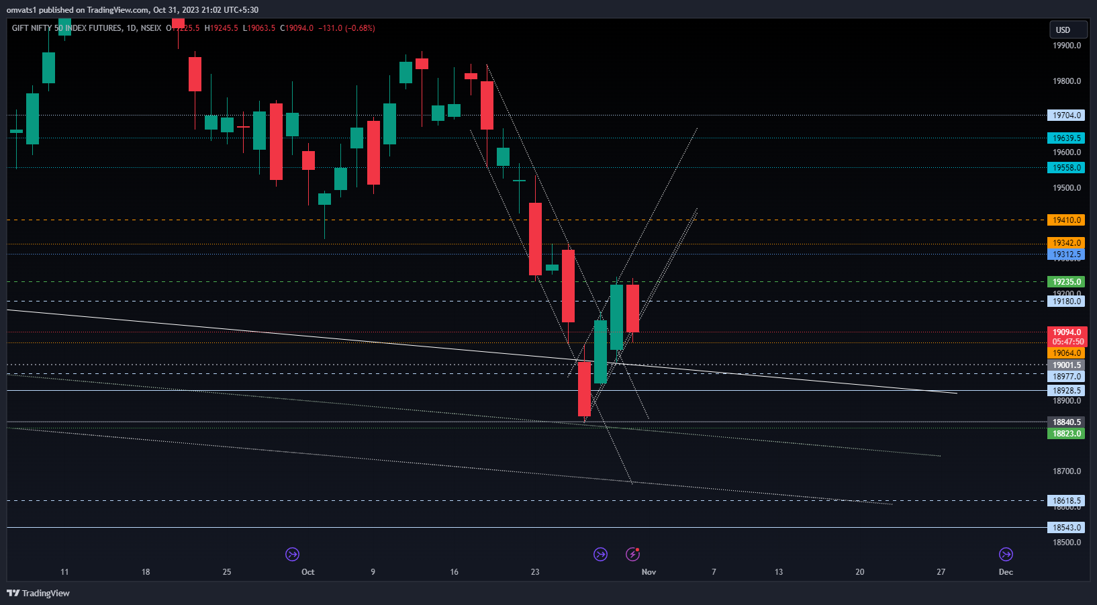The height and width of the screenshot is (605, 1097).
Task: Click the 18840.5 price label
Action: tap(1066, 422)
